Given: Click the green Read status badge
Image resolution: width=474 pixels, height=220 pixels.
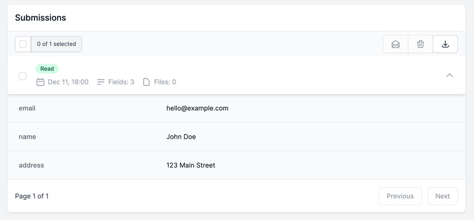Looking at the screenshot, I should coord(47,69).
